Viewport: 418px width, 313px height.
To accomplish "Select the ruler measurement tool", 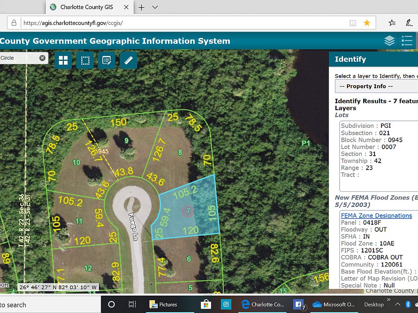I will (x=128, y=60).
